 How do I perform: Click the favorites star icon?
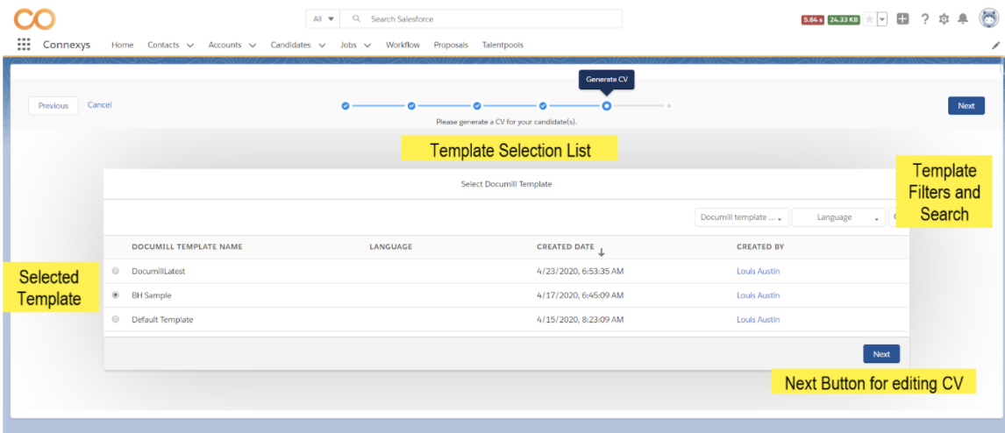[869, 19]
